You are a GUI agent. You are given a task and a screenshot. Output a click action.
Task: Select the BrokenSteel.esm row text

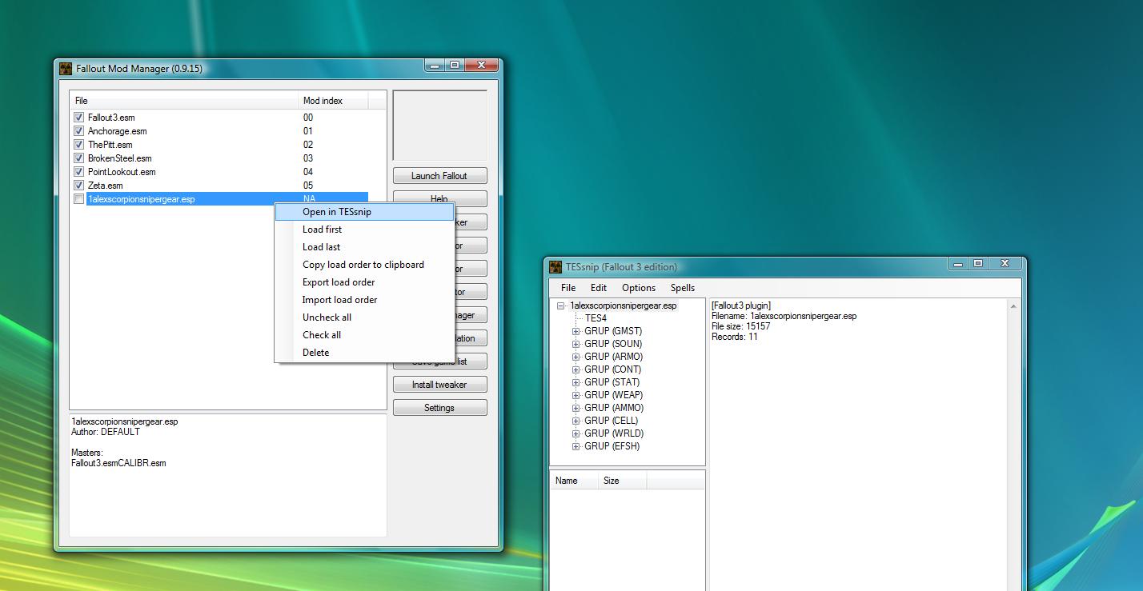pyautogui.click(x=120, y=158)
